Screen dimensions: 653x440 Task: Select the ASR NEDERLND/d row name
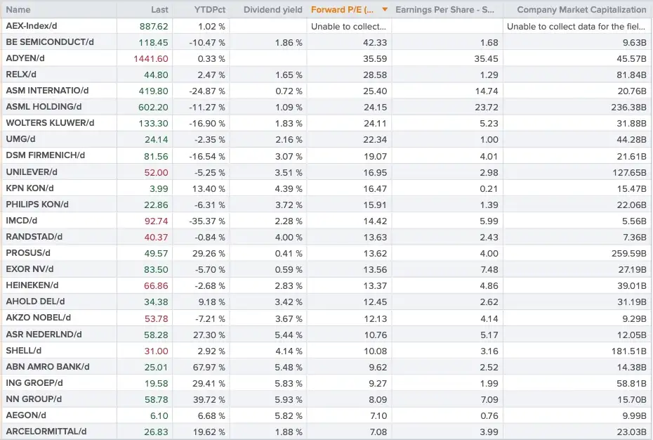(x=44, y=335)
